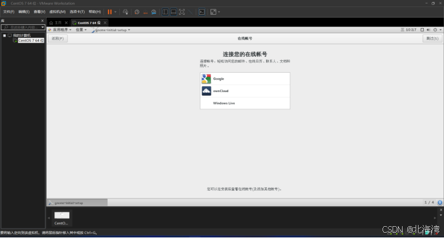This screenshot has width=444, height=238.
Task: Close the 主页 home tab
Action: (x=66, y=22)
